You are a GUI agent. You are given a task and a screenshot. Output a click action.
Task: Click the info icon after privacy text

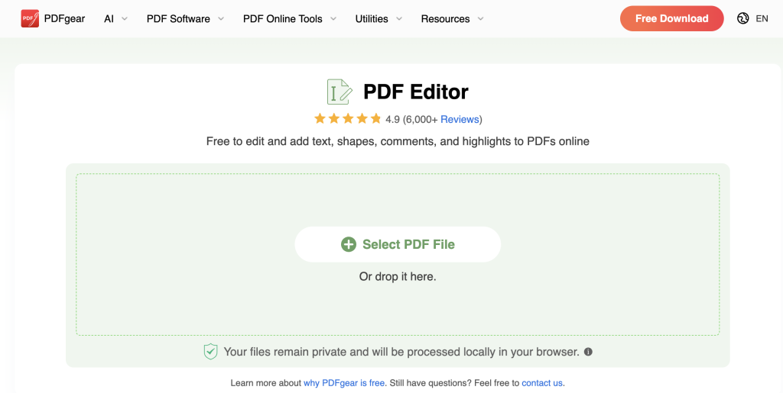(x=588, y=352)
